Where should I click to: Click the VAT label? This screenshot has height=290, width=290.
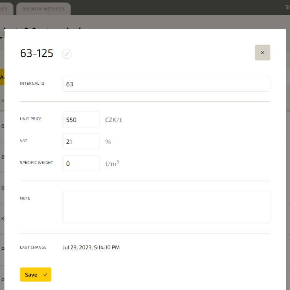click(23, 141)
